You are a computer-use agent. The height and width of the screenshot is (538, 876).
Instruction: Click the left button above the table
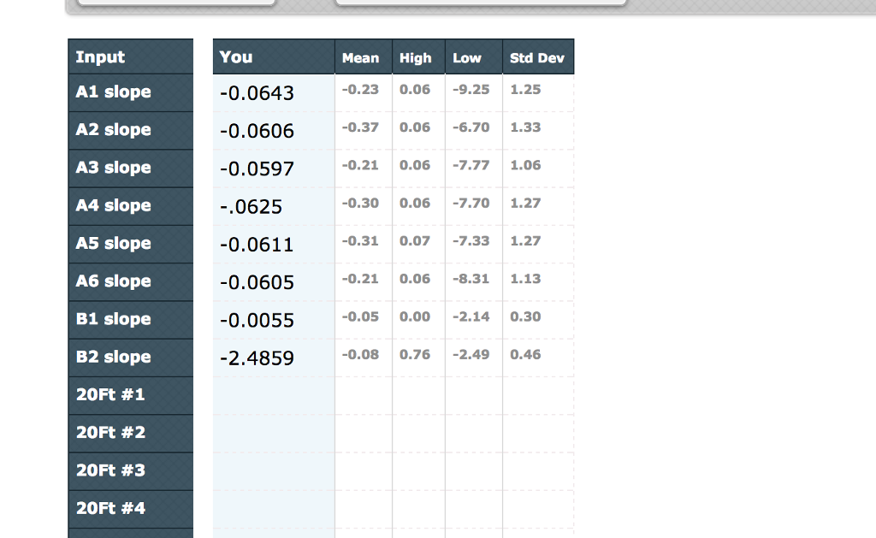tap(175, 2)
